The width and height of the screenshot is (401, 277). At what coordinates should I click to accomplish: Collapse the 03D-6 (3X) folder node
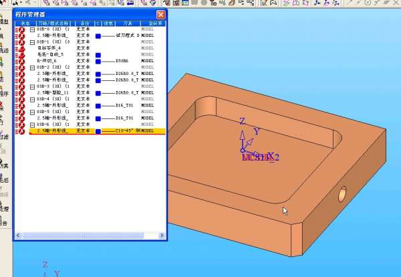32,125
